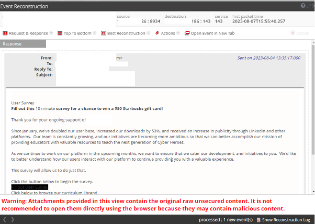
Task: Click the Request & Response icon
Action: pos(5,33)
